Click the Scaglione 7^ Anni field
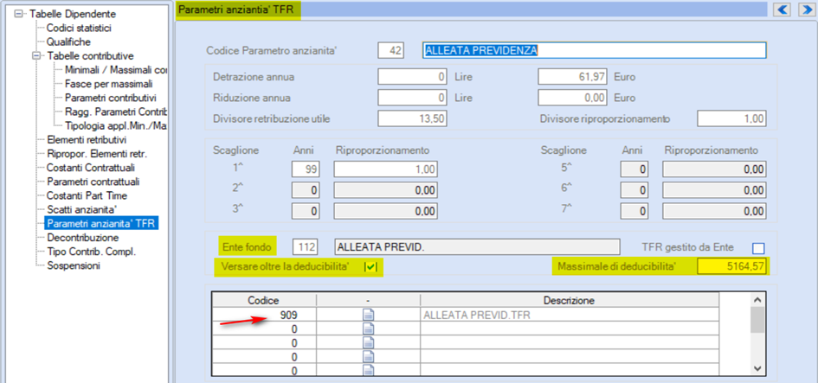 click(x=634, y=212)
